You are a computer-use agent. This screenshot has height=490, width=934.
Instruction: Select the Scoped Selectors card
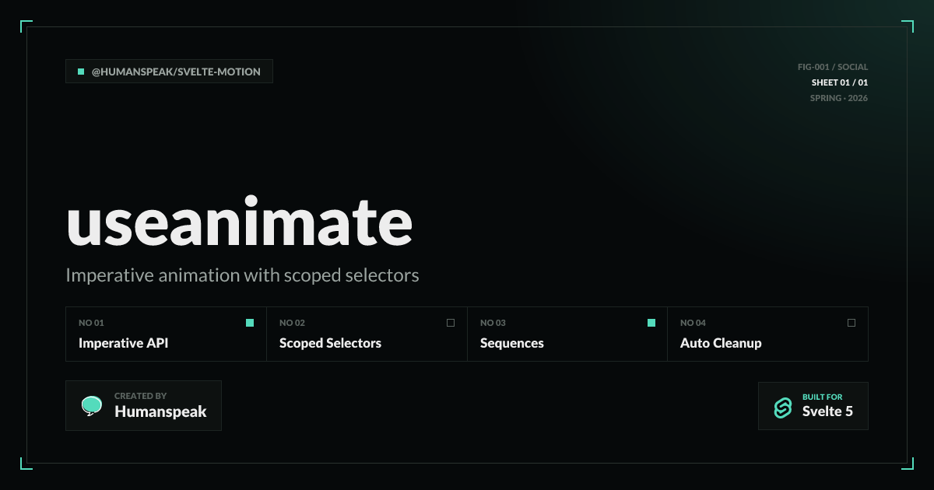(367, 334)
